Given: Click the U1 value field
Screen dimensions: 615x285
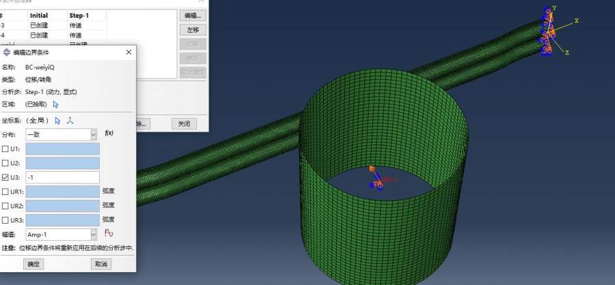Looking at the screenshot, I should coord(63,149).
